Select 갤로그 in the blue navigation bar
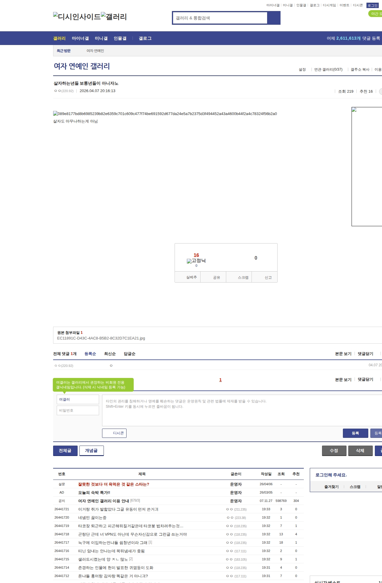382x583 pixels. click(145, 38)
